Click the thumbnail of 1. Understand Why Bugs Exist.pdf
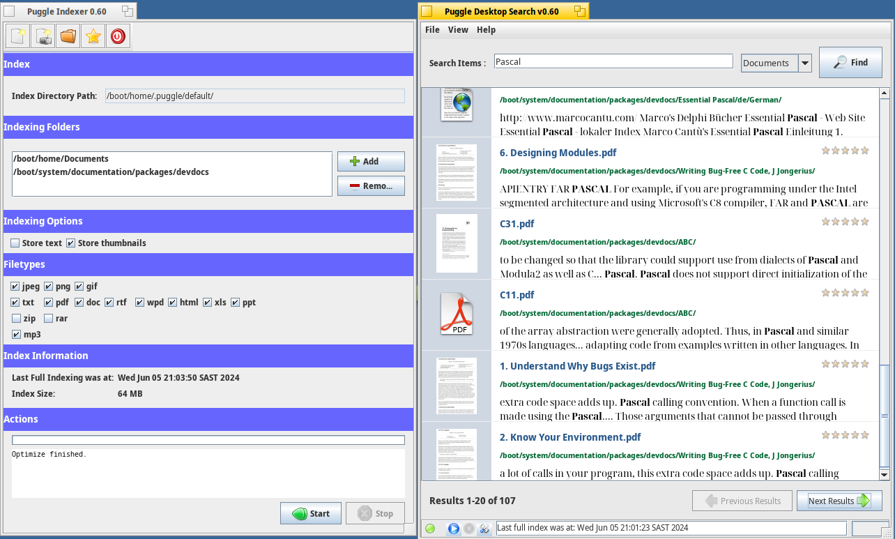The image size is (895, 539). tap(457, 386)
